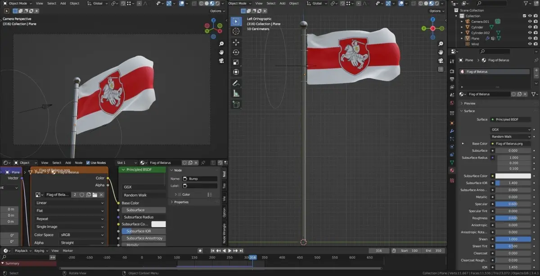Viewport: 540px width, 276px height.
Task: Click fake user shield beside Flag of Belarus material
Action: pyautogui.click(x=513, y=94)
